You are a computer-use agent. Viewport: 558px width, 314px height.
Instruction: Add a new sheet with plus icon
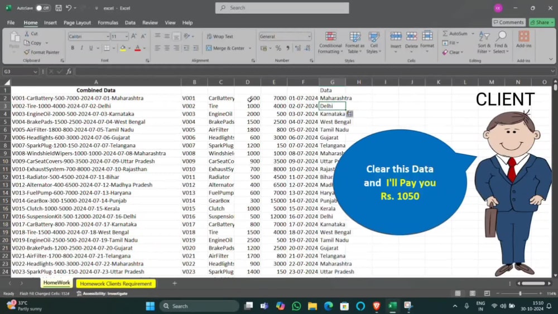click(x=174, y=283)
